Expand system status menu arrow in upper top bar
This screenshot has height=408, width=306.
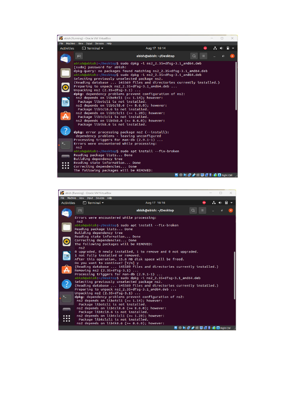pos(233,48)
